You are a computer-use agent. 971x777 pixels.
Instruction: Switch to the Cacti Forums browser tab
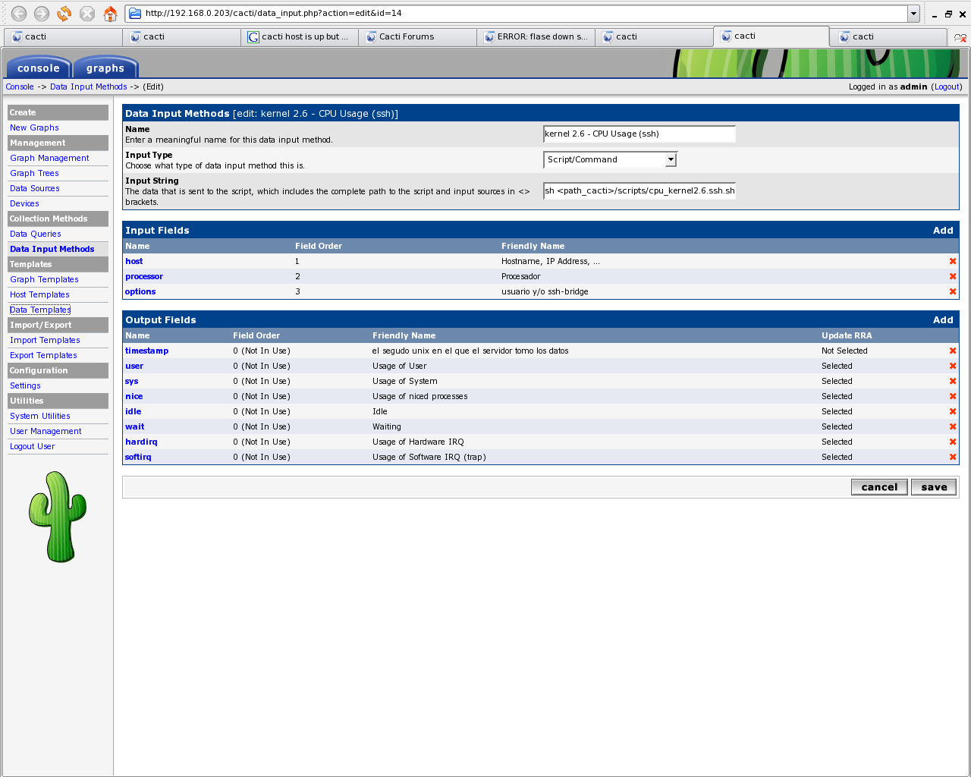[x=417, y=37]
